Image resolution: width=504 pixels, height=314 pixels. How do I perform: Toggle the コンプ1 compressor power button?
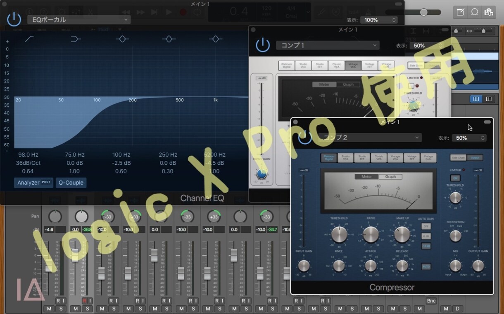tap(263, 45)
